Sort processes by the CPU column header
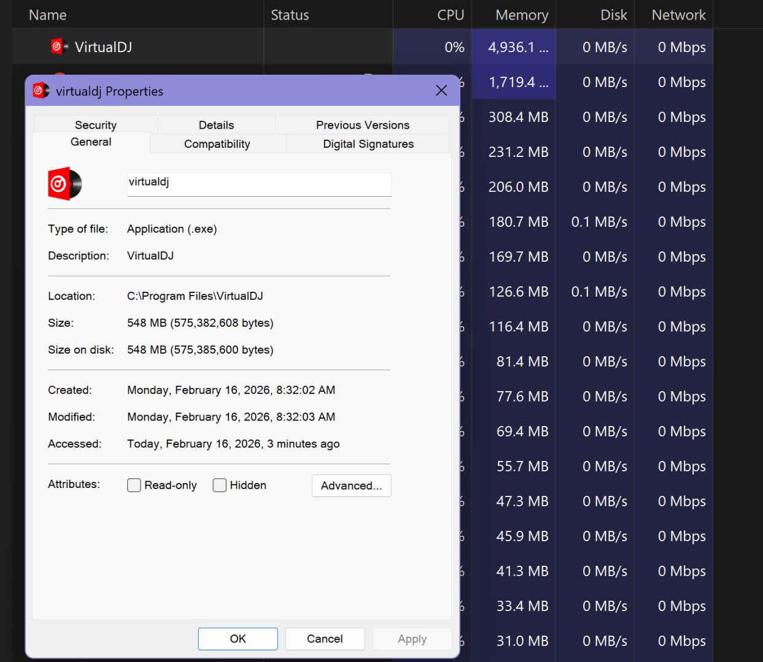The image size is (763, 662). (450, 15)
